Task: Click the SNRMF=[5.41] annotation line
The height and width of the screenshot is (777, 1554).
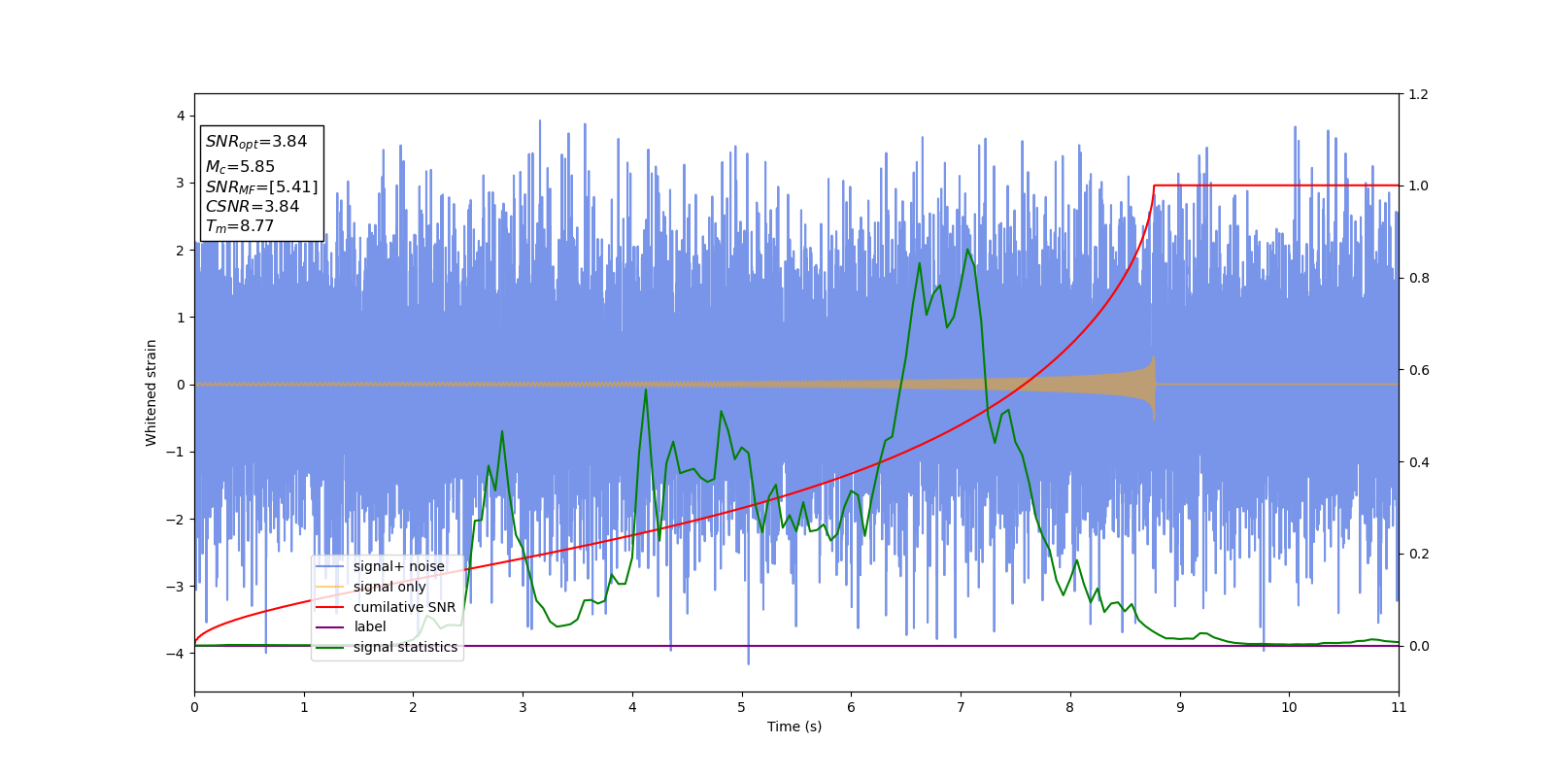Action: (x=261, y=186)
